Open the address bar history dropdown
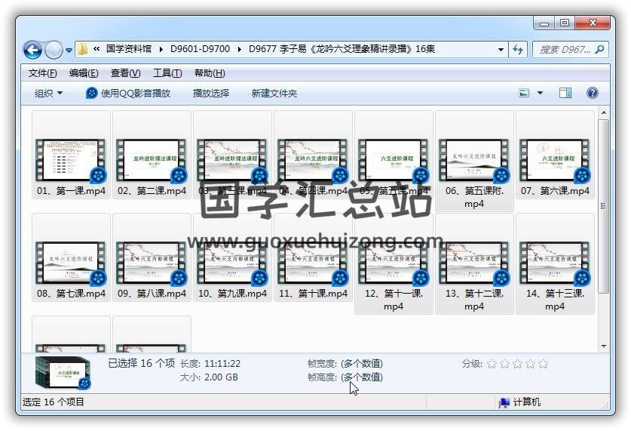The width and height of the screenshot is (631, 431). pyautogui.click(x=501, y=50)
